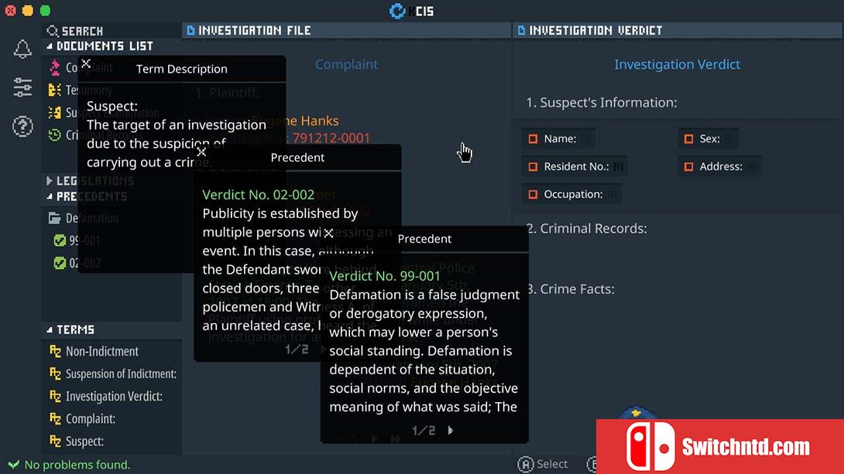Collapse the Documents List section
This screenshot has width=844, height=474.
(50, 46)
